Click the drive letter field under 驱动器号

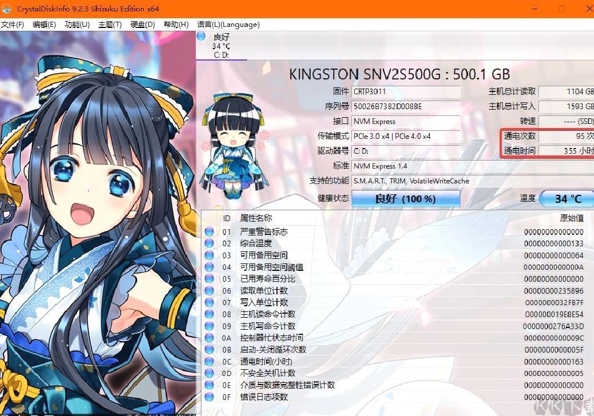coord(406,151)
